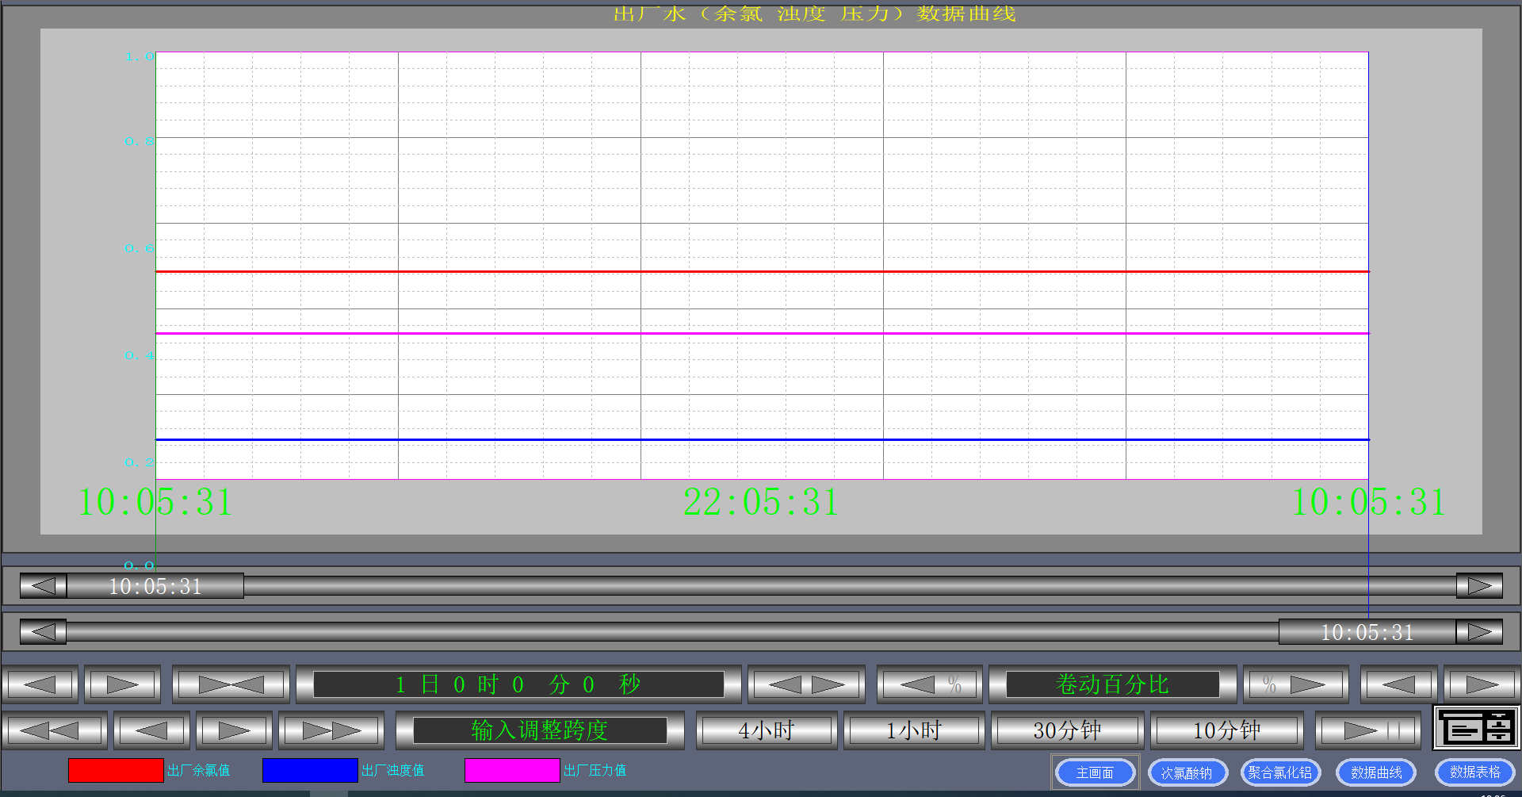
Task: Click the middle time label 22:05:31
Action: (x=761, y=502)
